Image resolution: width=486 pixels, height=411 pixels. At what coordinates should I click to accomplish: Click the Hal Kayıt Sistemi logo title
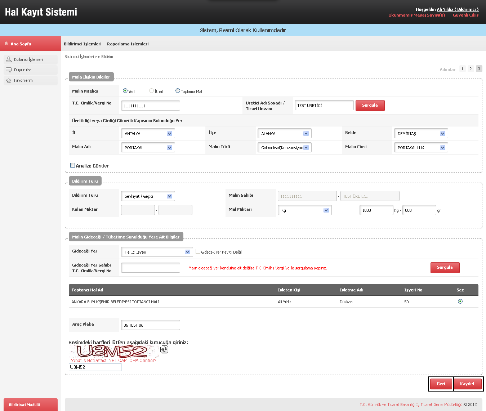click(41, 12)
